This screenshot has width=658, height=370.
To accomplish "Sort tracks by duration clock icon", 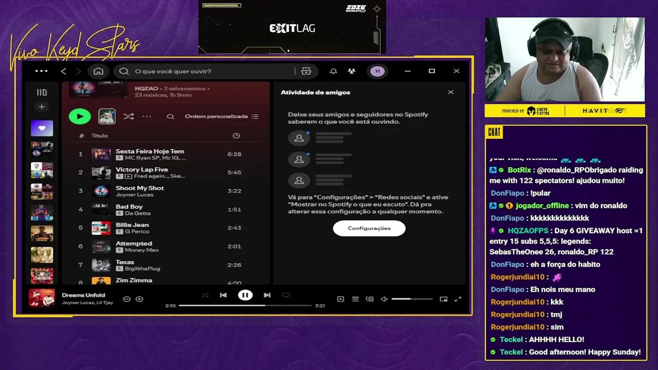I will [236, 136].
